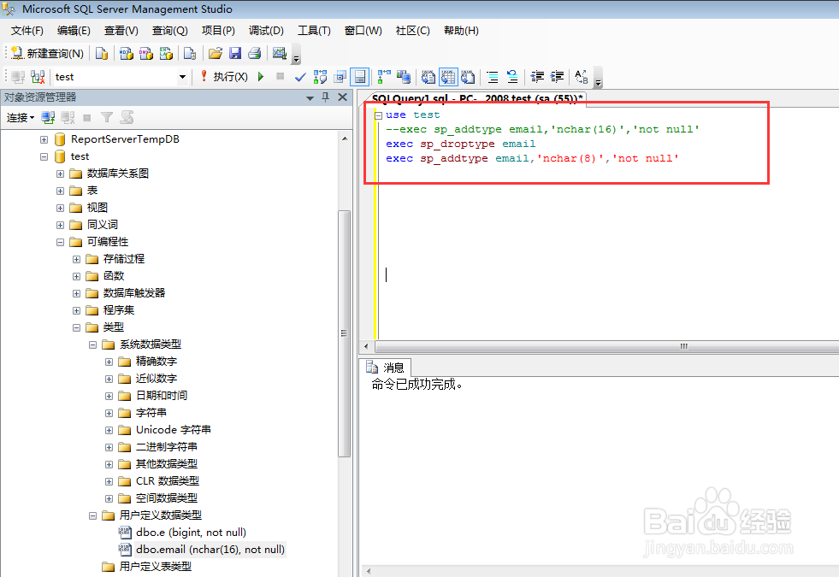This screenshot has width=839, height=577.
Task: Open an Analysis Services MDX Query
Action: pos(127,53)
